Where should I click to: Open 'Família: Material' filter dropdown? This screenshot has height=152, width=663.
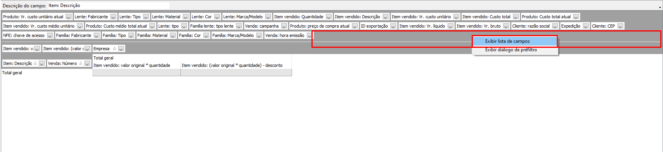pyautogui.click(x=173, y=35)
